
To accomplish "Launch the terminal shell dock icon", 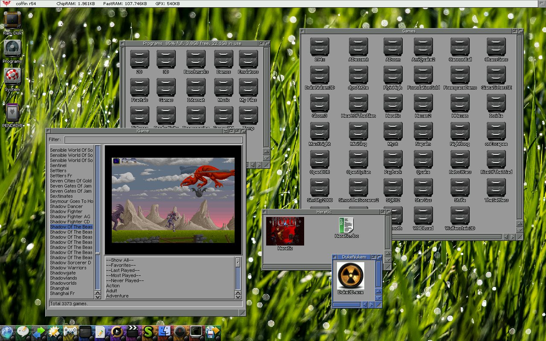I will point(85,332).
